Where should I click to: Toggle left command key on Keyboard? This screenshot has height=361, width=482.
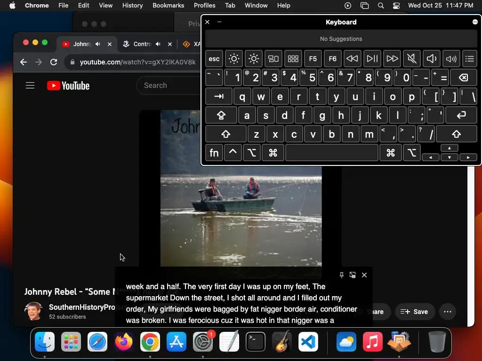273,153
